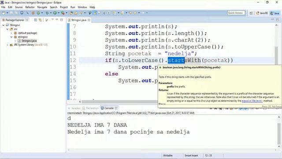Click the 'else' keyword on line 14
This screenshot has height=159, width=282.
point(111,74)
